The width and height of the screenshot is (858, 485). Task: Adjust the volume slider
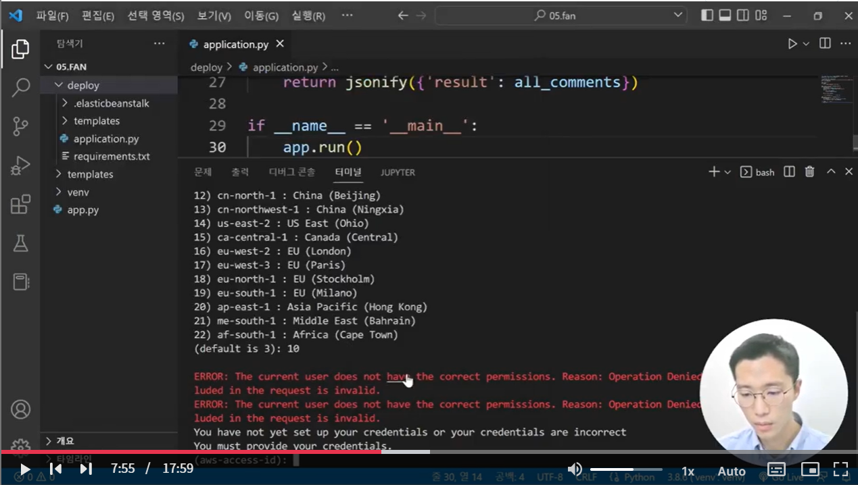click(625, 469)
